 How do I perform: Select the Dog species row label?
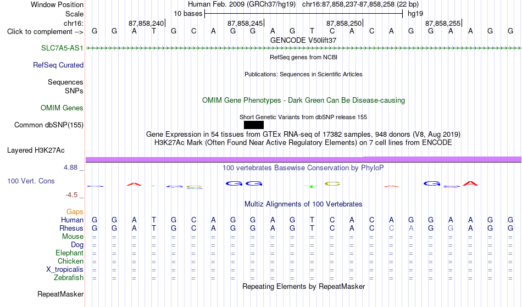77,245
